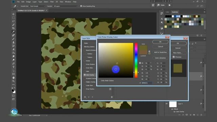Viewport: 217px width, 122px height.
Task: Open the eyedropper tool preset picker arrow
Action: (x=18, y=6)
